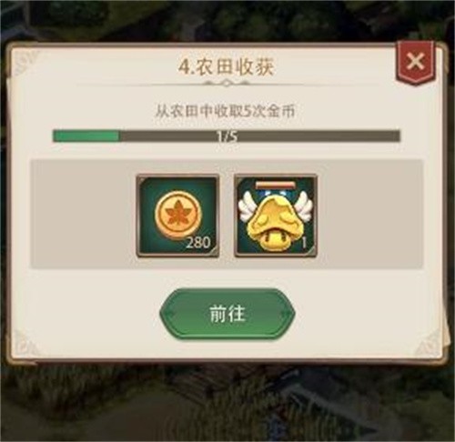455x442 pixels.
Task: Click the green filled progress segment
Action: 86,136
